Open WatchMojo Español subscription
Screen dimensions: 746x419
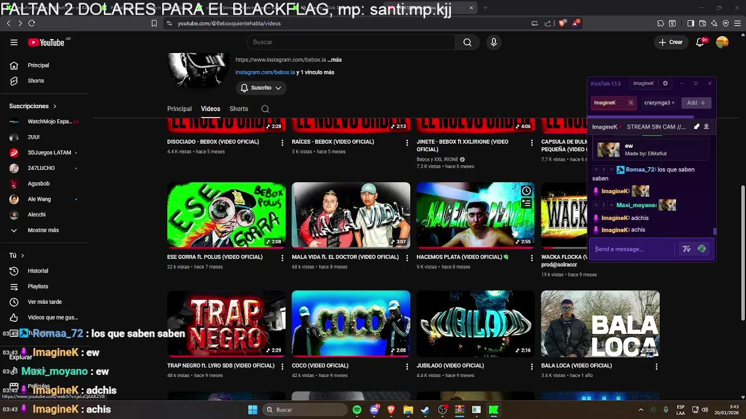44,122
